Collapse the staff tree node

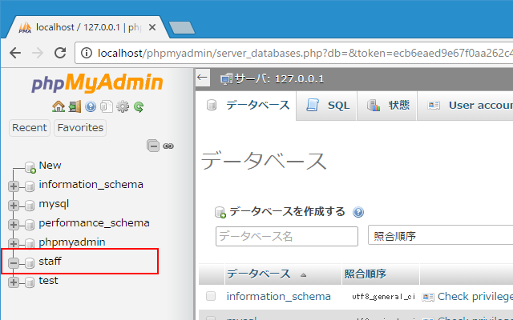pos(14,262)
